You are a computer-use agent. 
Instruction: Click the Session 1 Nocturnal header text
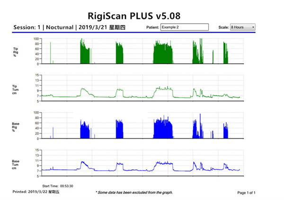coord(70,27)
